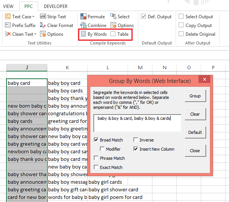Enable the Table checkbox
The image size is (229, 202).
pyautogui.click(x=113, y=34)
